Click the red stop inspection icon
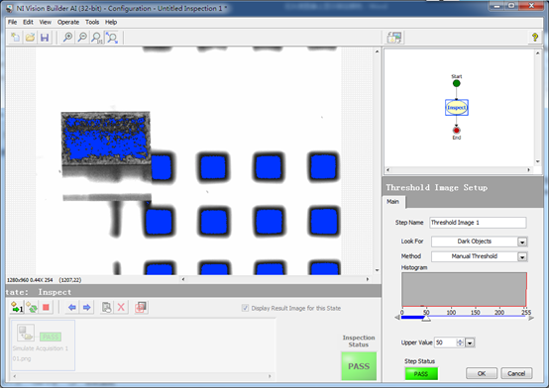 (46, 308)
